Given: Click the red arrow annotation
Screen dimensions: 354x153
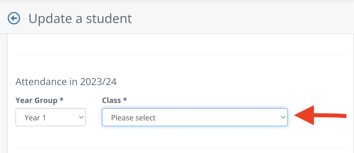Looking at the screenshot, I should [320, 115].
